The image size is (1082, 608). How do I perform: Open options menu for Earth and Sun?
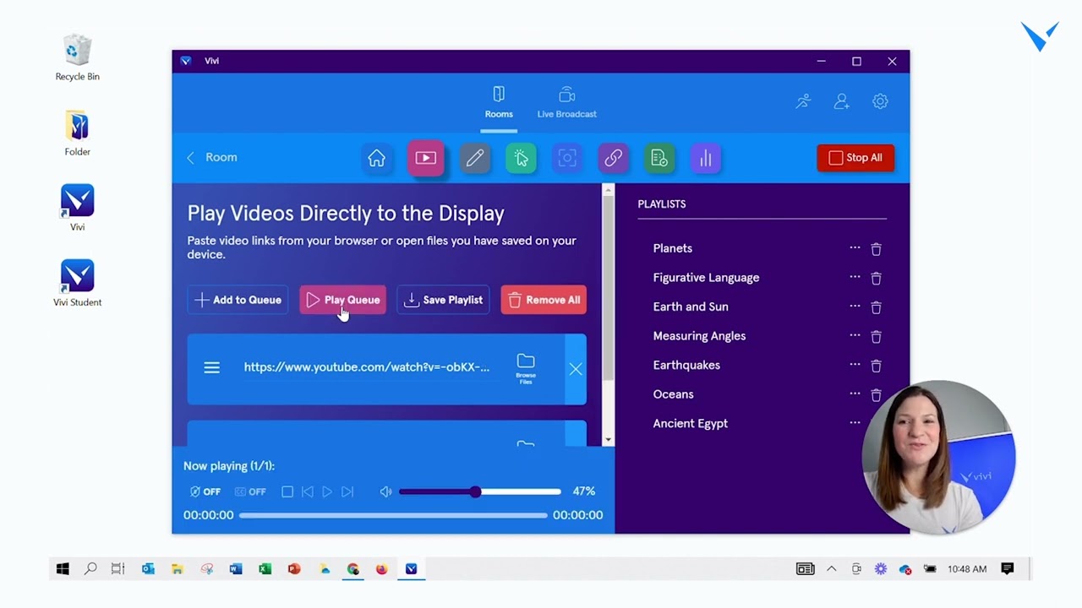click(x=855, y=307)
